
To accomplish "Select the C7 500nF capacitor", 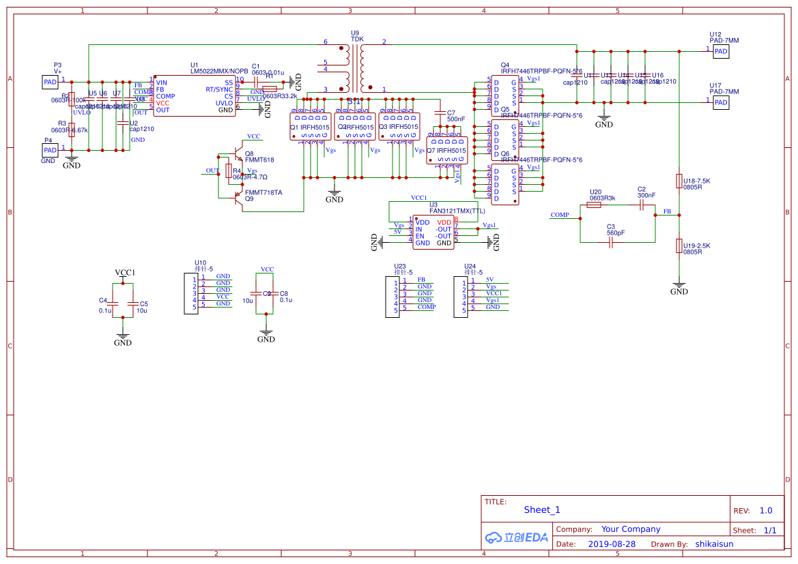I will point(440,113).
